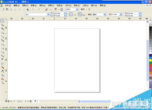Click the No Color swatch in palette
Image resolution: width=152 pixels, height=110 pixels.
point(150,25)
